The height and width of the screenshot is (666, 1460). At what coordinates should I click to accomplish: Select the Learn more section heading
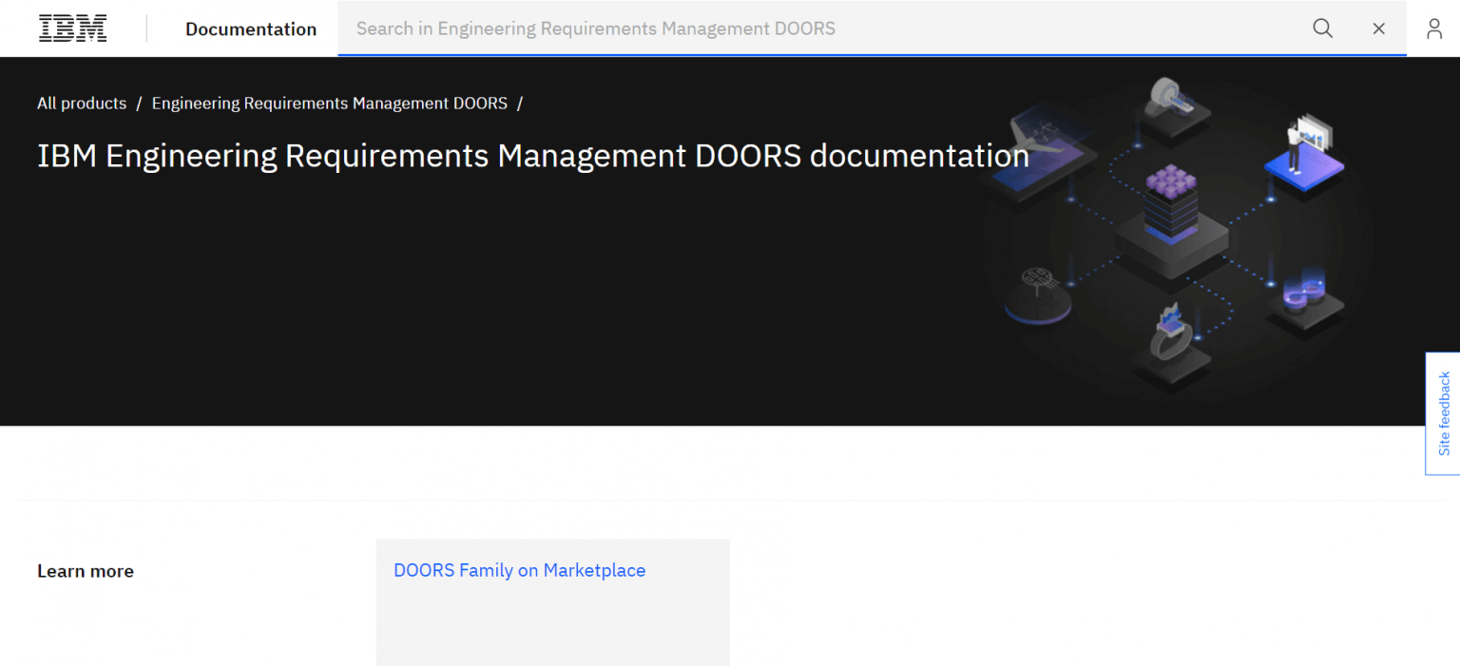(x=85, y=570)
